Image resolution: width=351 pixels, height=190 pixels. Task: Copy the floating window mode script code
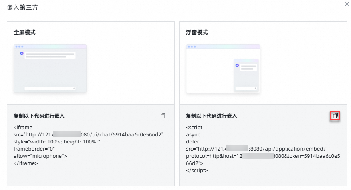pos(335,116)
